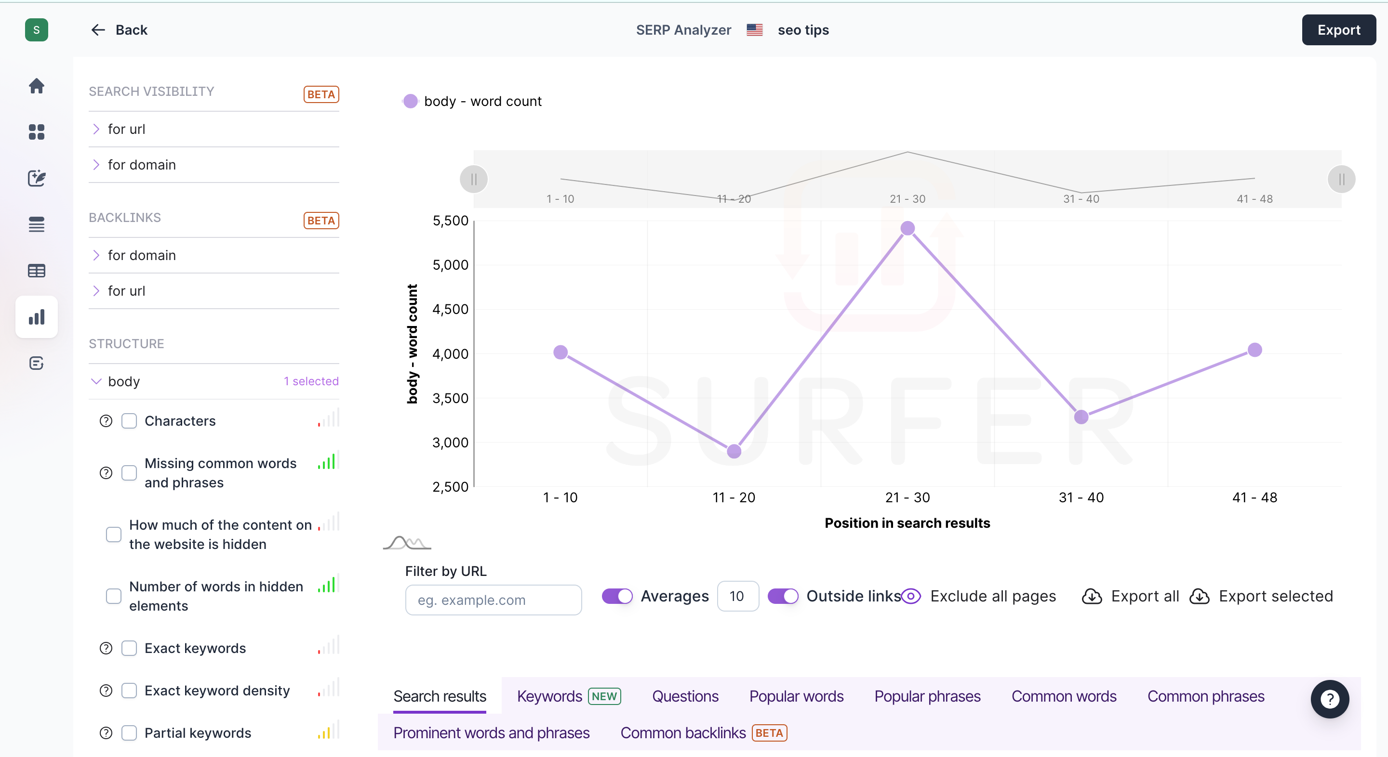Open the Popular words tab
The height and width of the screenshot is (757, 1388).
[796, 696]
